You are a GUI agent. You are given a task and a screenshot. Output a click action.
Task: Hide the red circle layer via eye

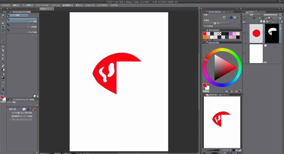pos(244,34)
